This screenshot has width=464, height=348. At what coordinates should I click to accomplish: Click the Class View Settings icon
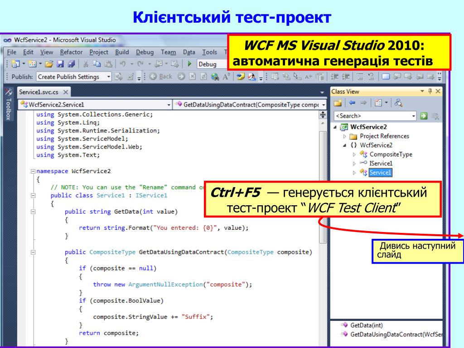378,103
